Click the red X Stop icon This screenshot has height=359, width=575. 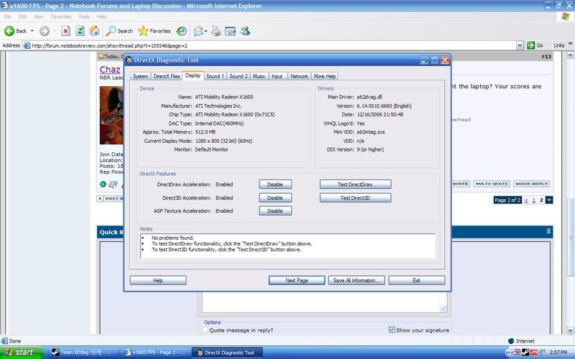click(x=65, y=31)
